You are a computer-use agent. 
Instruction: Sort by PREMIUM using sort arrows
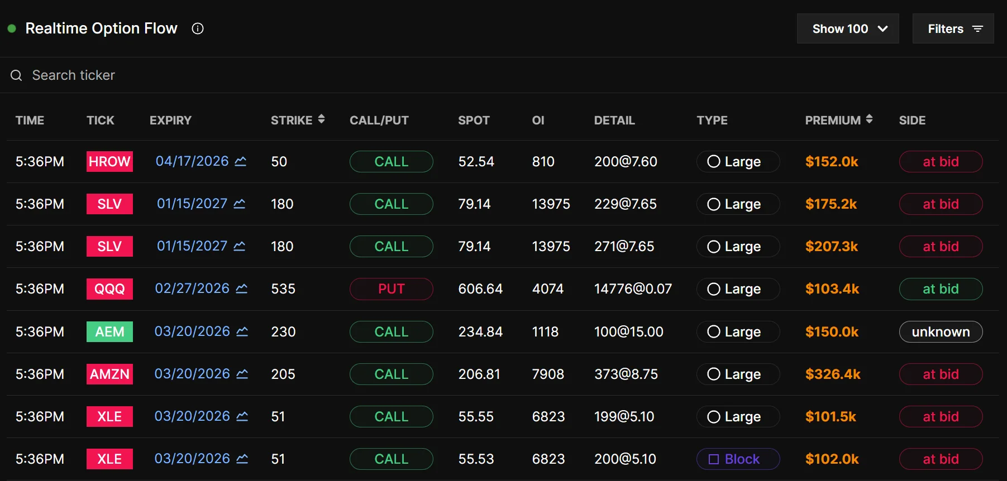[x=869, y=119]
